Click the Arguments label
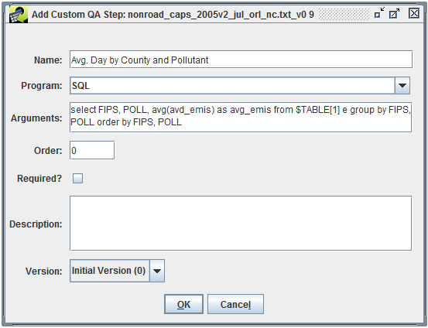The width and height of the screenshot is (428, 328). pos(36,118)
